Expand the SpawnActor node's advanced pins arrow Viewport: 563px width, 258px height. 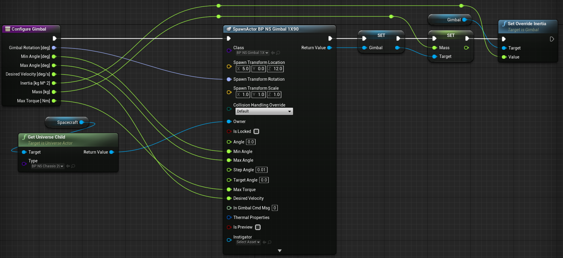(280, 250)
